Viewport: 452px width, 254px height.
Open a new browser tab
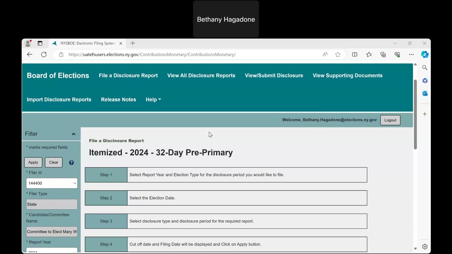click(133, 43)
